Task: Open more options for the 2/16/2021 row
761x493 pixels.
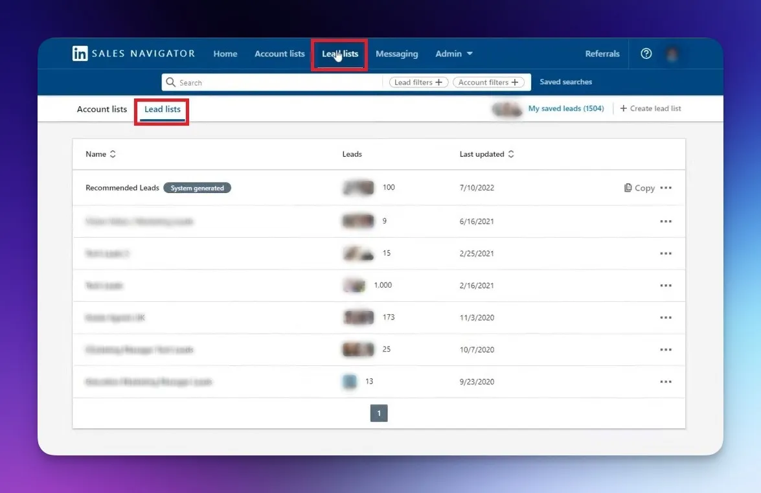Action: coord(666,285)
